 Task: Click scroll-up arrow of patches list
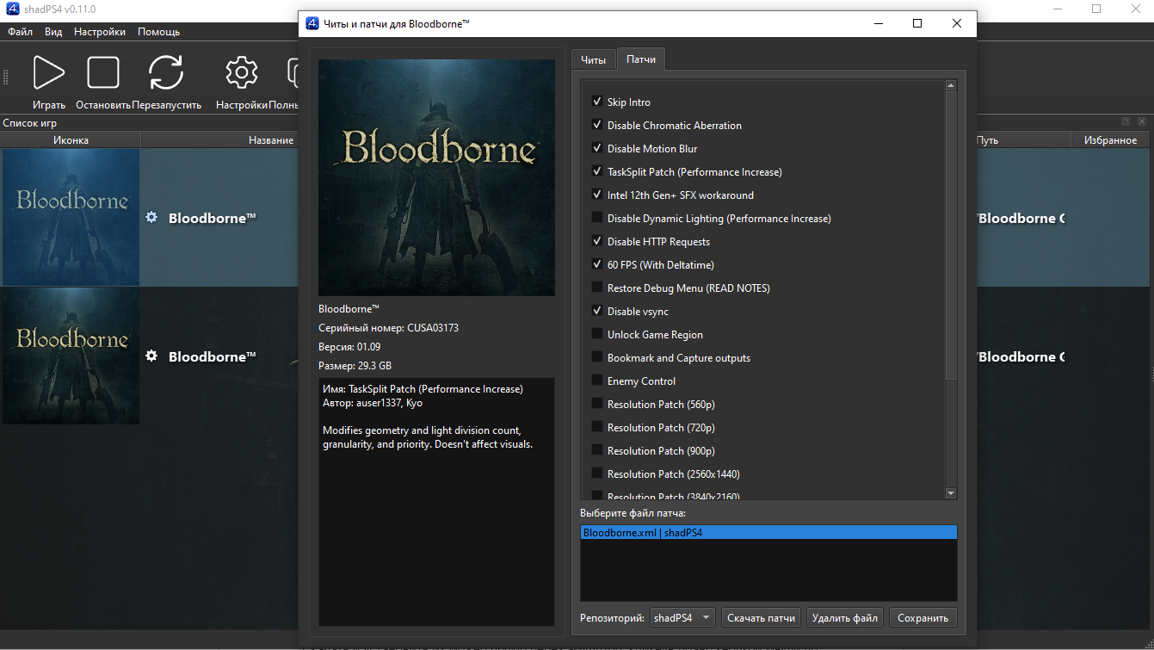coord(951,85)
